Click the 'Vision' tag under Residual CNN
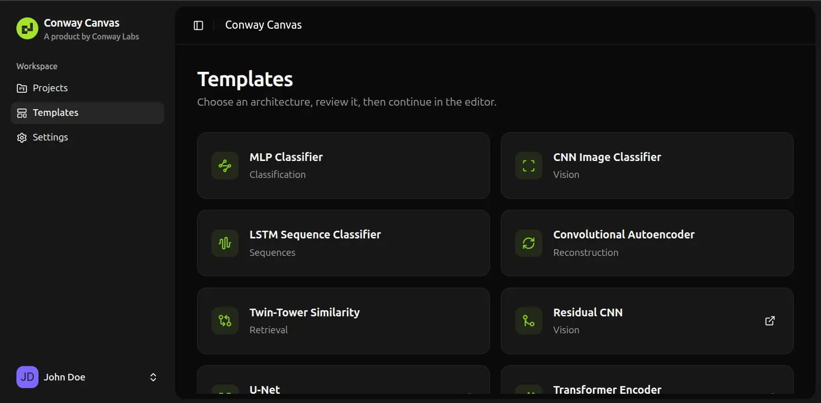This screenshot has width=821, height=403. (x=566, y=330)
